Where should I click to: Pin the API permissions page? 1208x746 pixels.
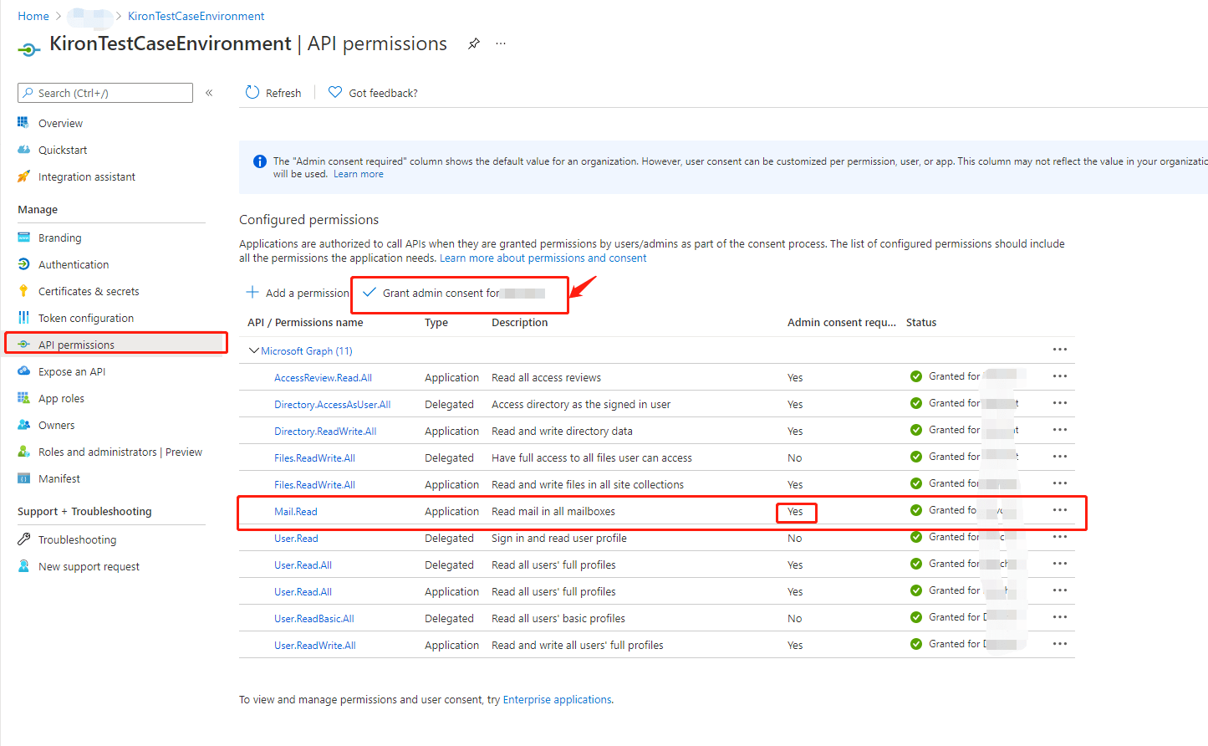[474, 43]
